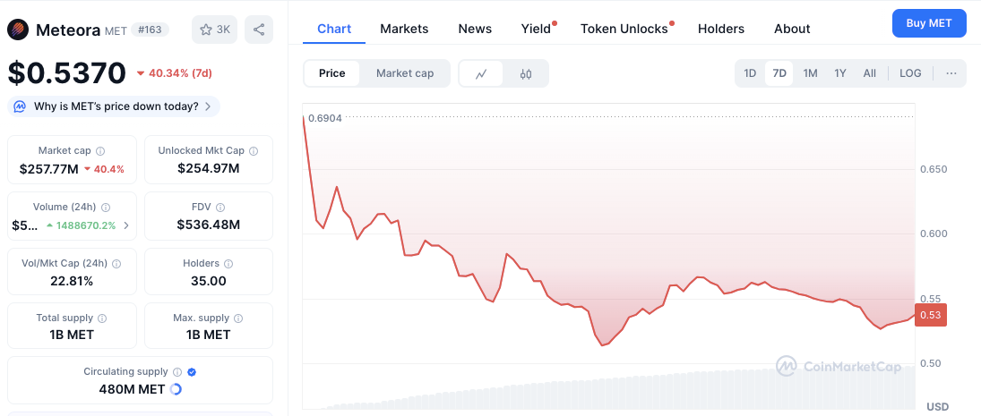Click the Holders info icon

pos(228,264)
